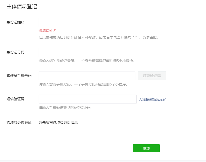Click the green 继续 button
Image resolution: width=206 pixels, height=162 pixels.
(146, 148)
